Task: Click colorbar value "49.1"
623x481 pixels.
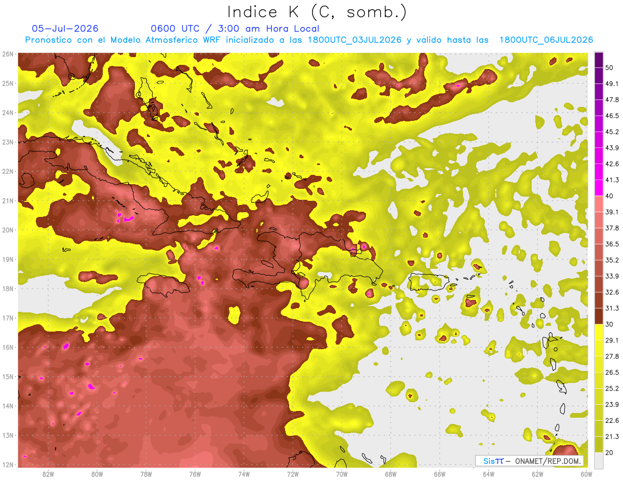Action: coord(612,84)
